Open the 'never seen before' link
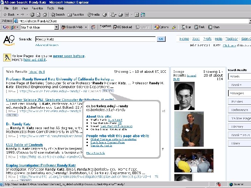 coord(69,56)
